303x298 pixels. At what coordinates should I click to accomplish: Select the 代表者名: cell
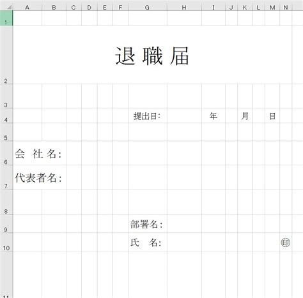[x=40, y=177]
